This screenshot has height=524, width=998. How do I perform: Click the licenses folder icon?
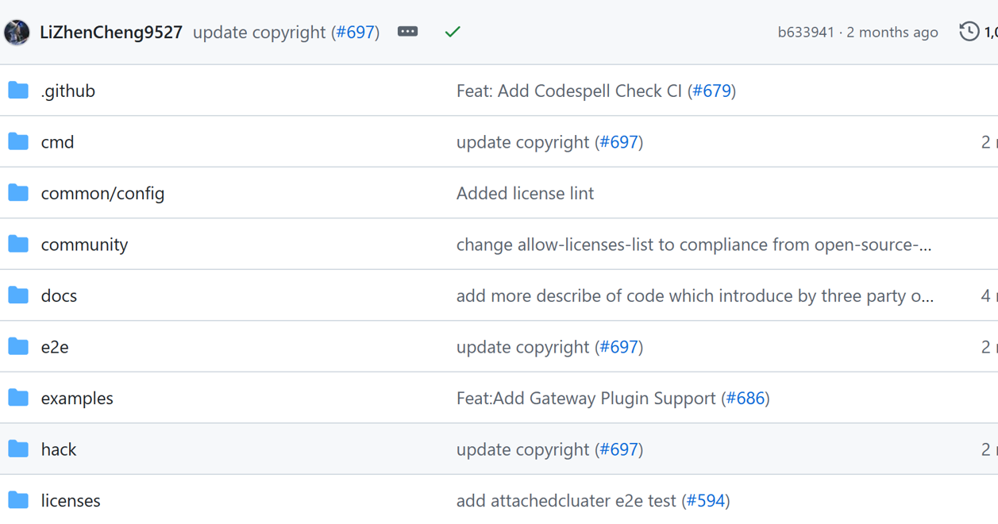pyautogui.click(x=18, y=500)
